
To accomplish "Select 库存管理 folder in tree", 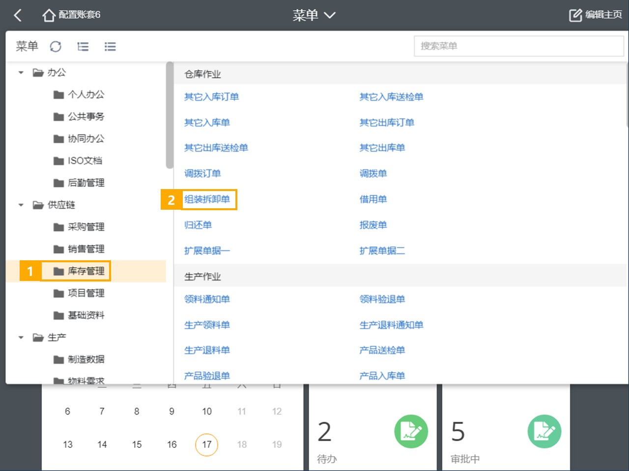I will pos(79,271).
